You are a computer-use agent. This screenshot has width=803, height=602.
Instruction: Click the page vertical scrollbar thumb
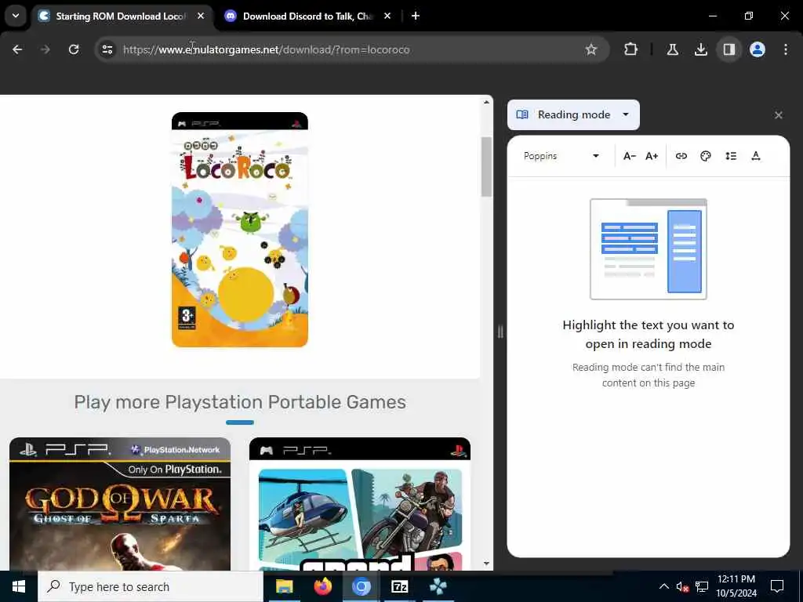coord(486,167)
